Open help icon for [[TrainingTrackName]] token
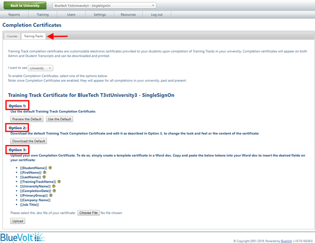The image size is (315, 243). 59,181
